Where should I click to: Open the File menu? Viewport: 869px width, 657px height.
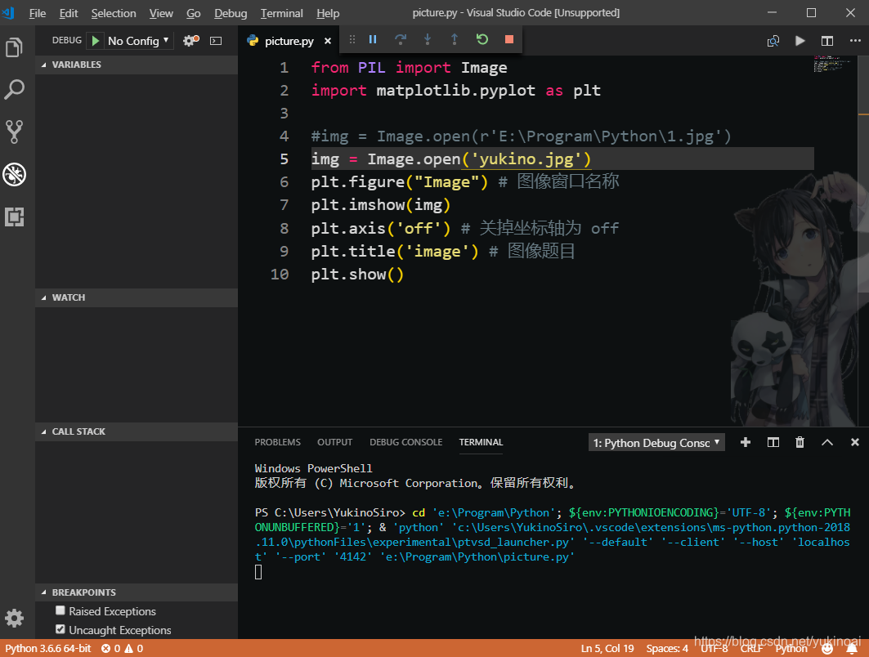37,13
